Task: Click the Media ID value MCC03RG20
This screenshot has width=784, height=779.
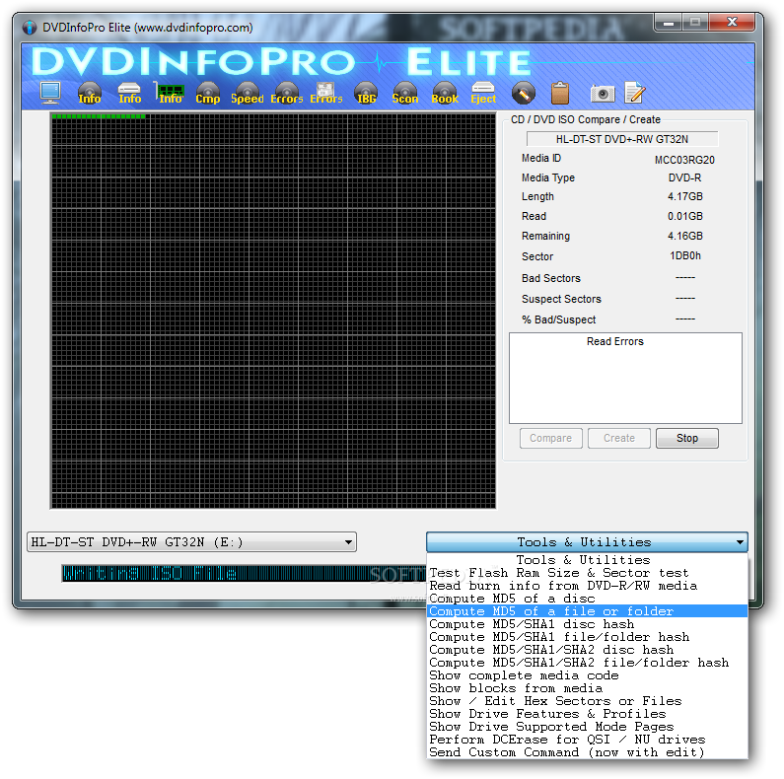Action: 684,160
